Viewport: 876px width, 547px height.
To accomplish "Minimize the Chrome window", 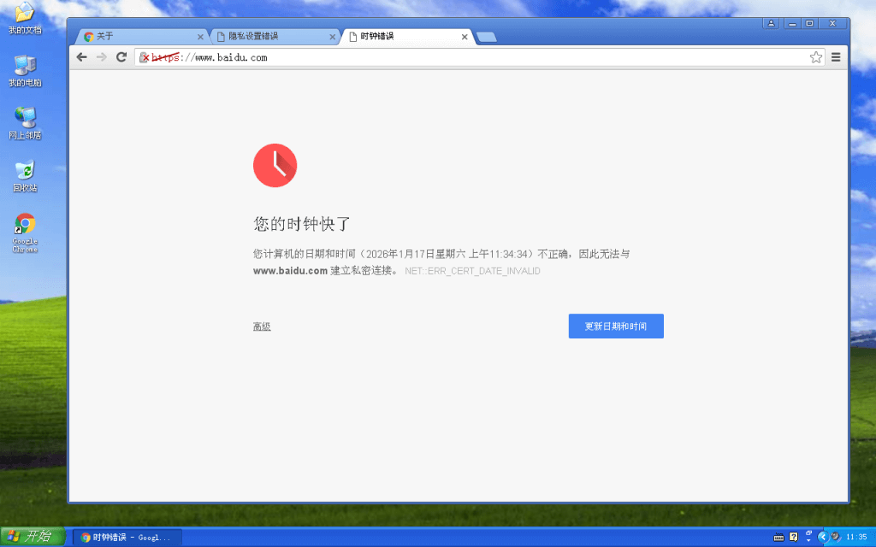I will pos(792,23).
